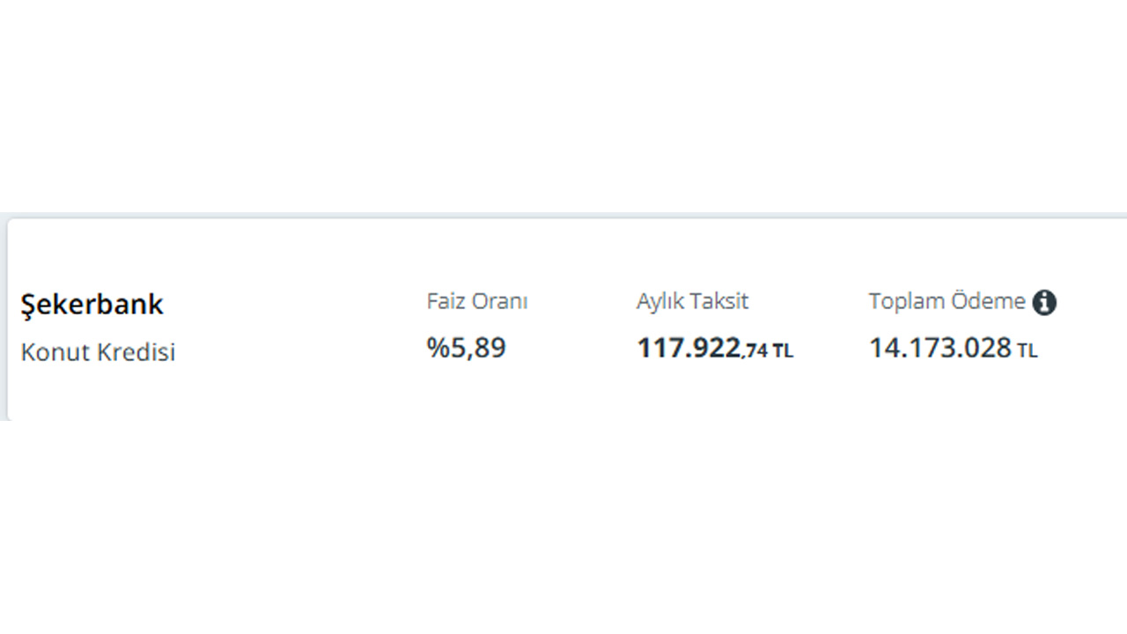This screenshot has height=634, width=1127.
Task: Select the 117.922 monthly installment amount
Action: click(x=689, y=348)
